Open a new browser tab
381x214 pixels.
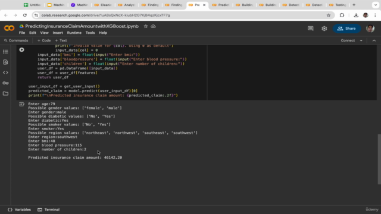354,5
